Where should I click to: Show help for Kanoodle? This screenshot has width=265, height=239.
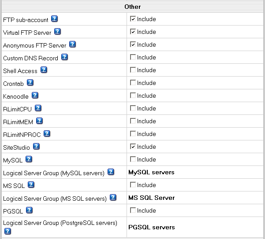click(x=35, y=96)
